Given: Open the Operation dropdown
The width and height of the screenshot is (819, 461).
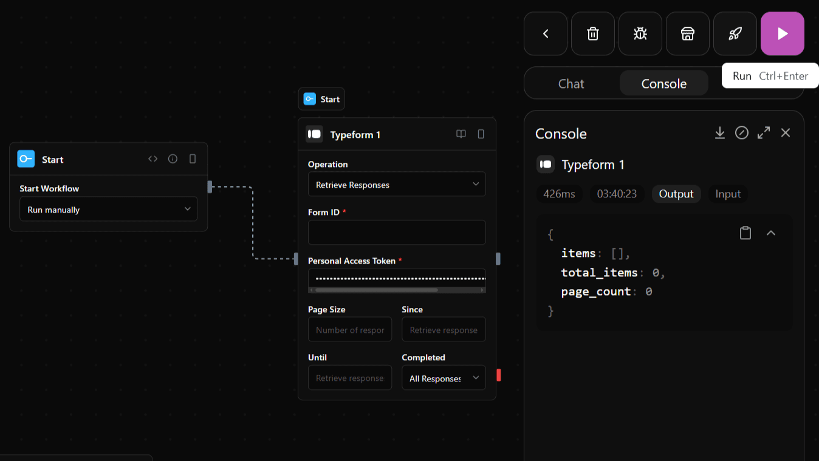Looking at the screenshot, I should point(397,184).
